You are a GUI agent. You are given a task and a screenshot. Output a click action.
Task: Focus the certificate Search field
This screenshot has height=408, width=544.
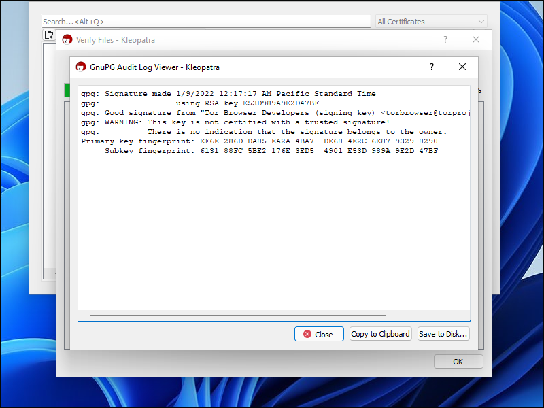point(206,22)
